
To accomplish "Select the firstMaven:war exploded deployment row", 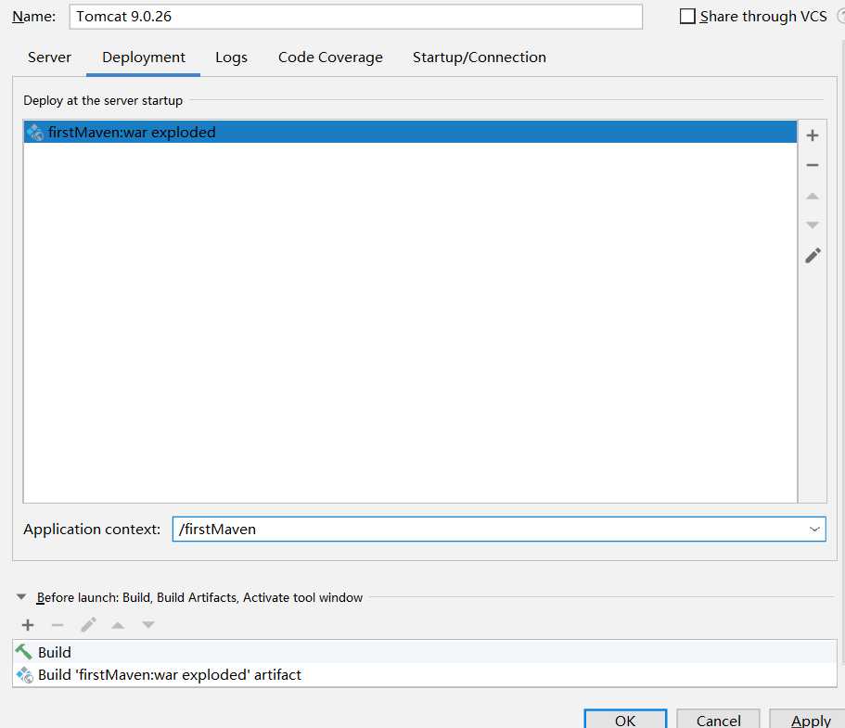I will (410, 132).
